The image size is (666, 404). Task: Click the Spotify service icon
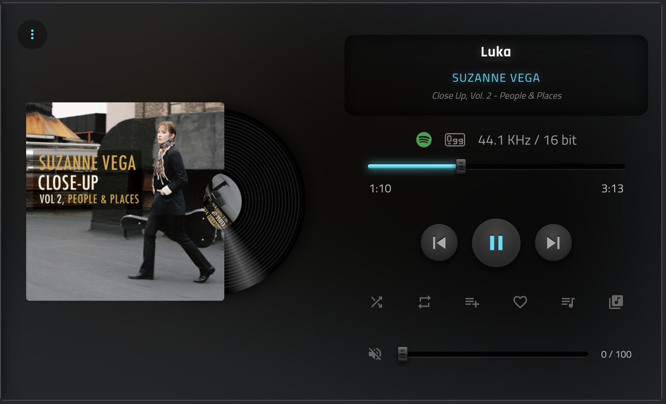(424, 140)
